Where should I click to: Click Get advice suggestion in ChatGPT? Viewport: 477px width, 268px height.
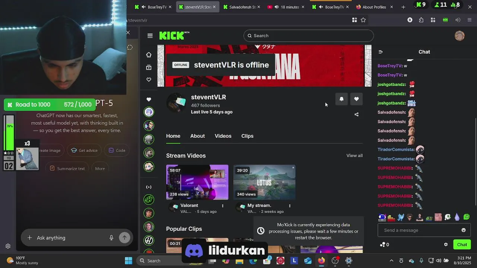pos(84,150)
